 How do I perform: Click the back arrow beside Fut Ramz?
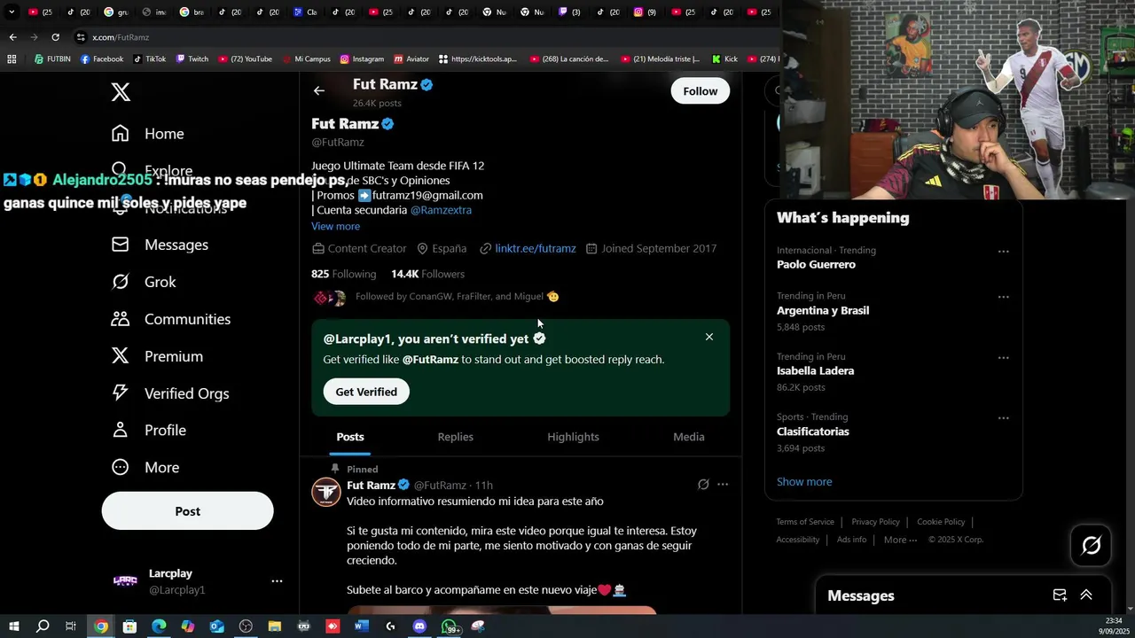click(319, 90)
